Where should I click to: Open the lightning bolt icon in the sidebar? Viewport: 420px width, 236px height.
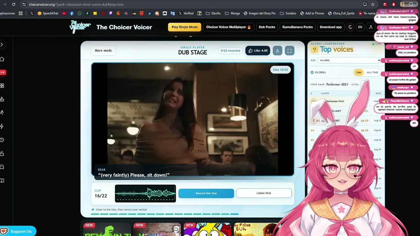(x=2, y=126)
